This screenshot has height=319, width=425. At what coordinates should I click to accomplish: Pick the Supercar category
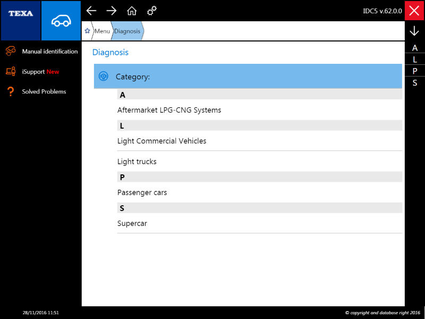coord(132,223)
